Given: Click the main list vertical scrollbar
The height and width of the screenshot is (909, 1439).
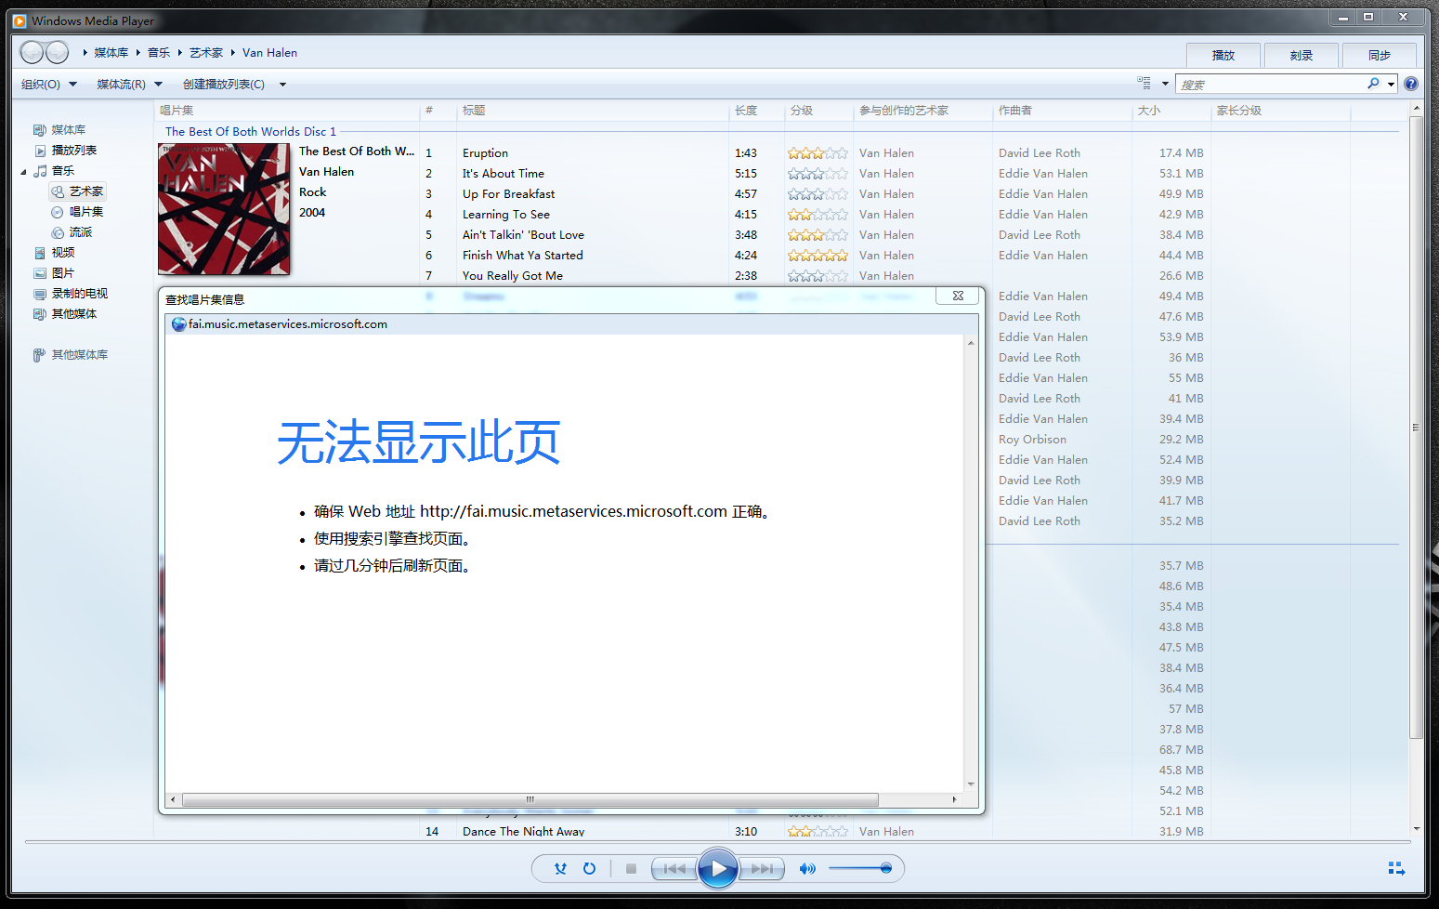Looking at the screenshot, I should (x=1416, y=428).
